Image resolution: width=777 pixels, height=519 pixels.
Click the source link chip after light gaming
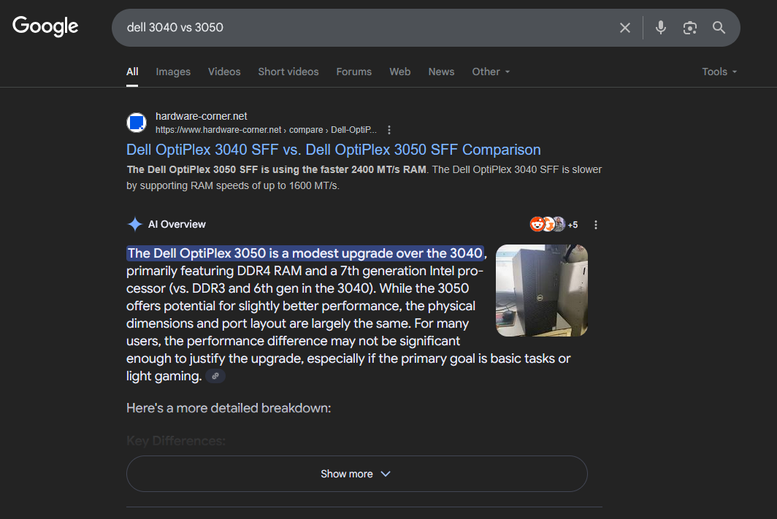tap(215, 377)
